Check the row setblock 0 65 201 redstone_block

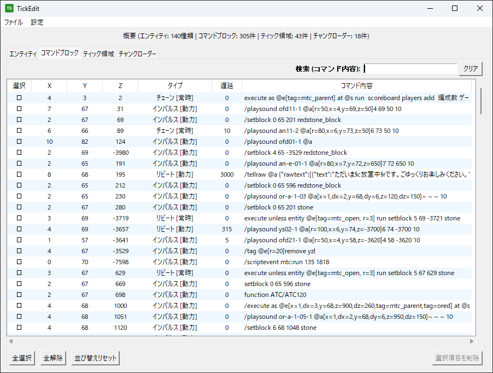pos(19,120)
